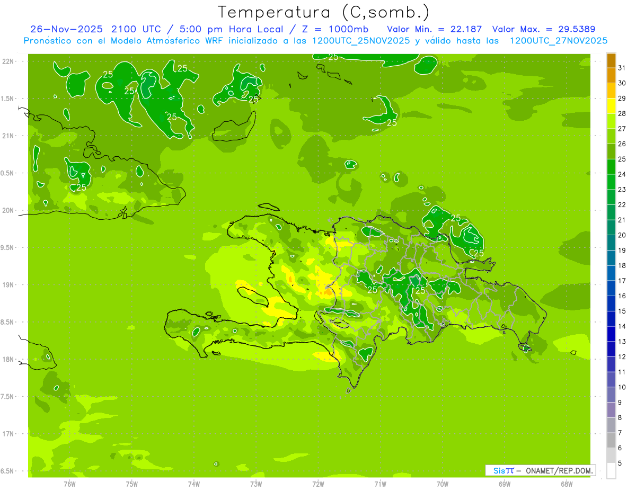Click 'Valor Min. = 22.187' readout
The image size is (636, 491).
pos(435,29)
